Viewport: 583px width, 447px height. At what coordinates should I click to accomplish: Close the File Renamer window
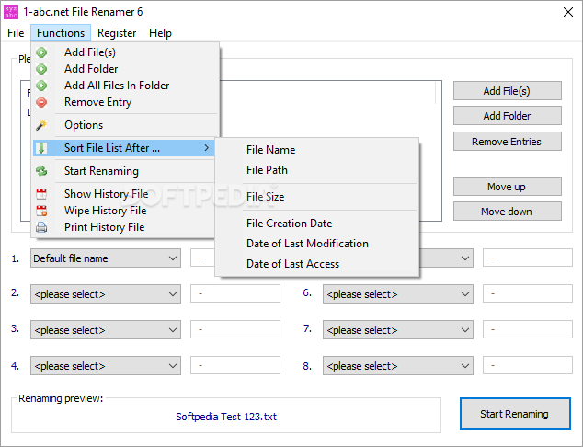point(567,12)
